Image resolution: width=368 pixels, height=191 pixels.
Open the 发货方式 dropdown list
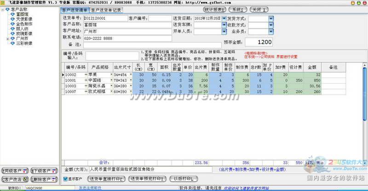click(271, 18)
